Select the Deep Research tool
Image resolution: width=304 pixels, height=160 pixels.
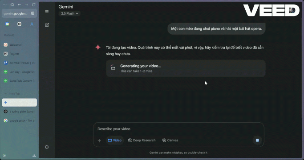[142, 140]
